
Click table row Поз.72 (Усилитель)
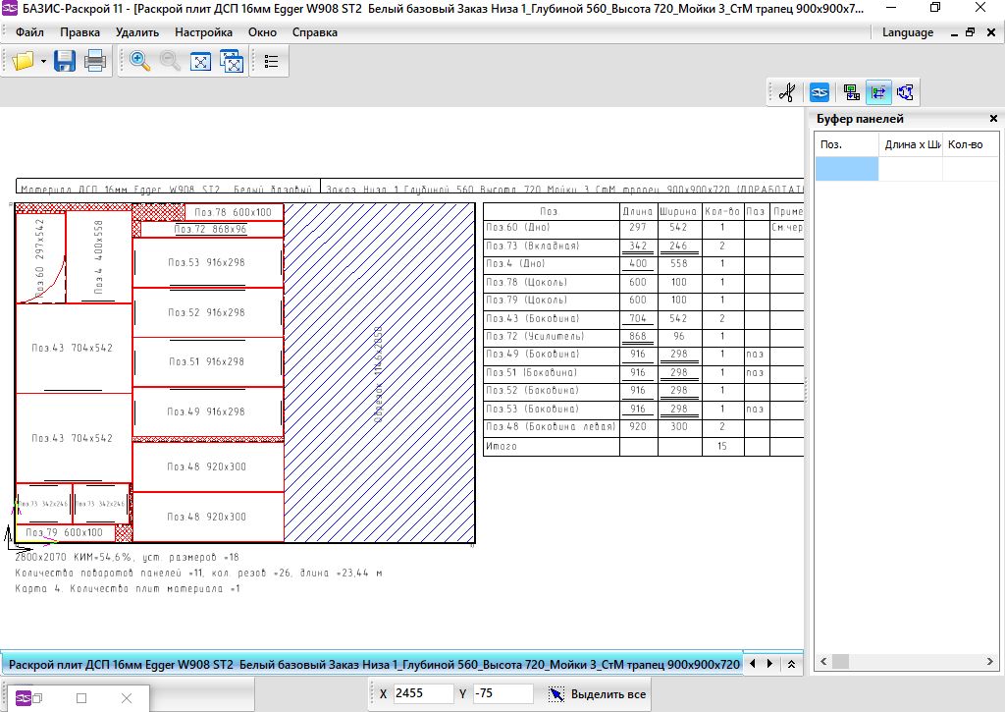[643, 336]
